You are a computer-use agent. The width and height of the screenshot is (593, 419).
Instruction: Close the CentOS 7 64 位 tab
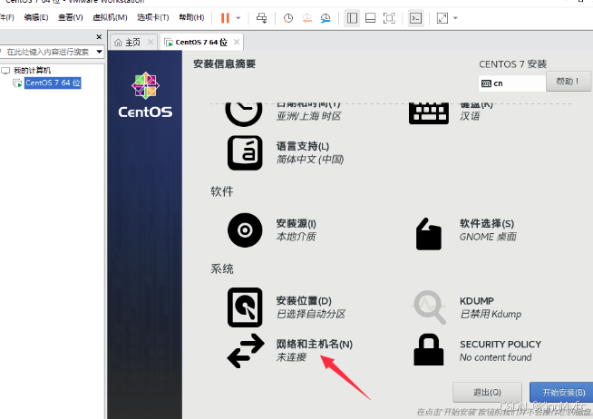click(237, 42)
